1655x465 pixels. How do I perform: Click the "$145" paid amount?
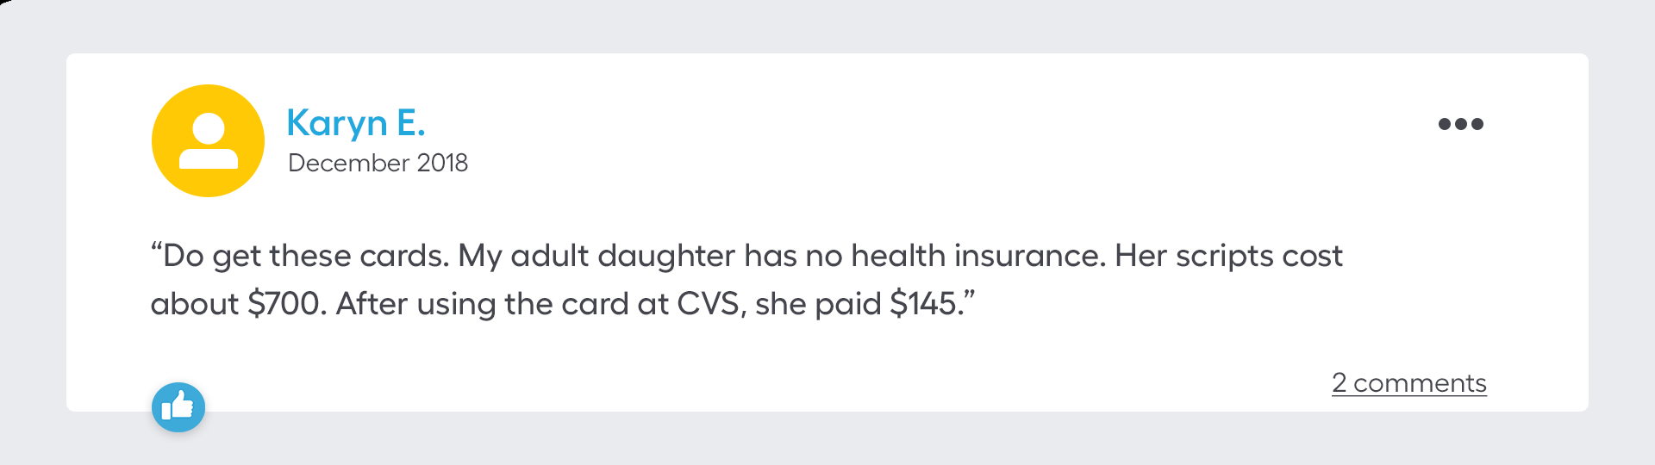coord(925,304)
